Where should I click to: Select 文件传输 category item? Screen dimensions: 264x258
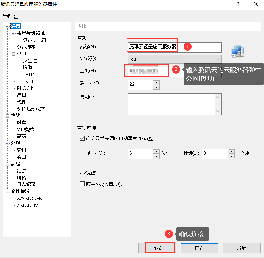(x=20, y=191)
